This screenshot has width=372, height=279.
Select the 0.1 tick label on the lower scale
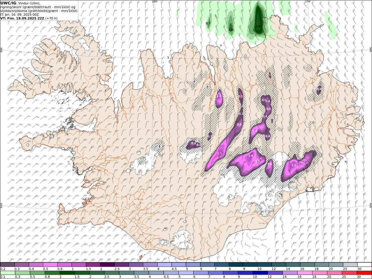click(2, 277)
